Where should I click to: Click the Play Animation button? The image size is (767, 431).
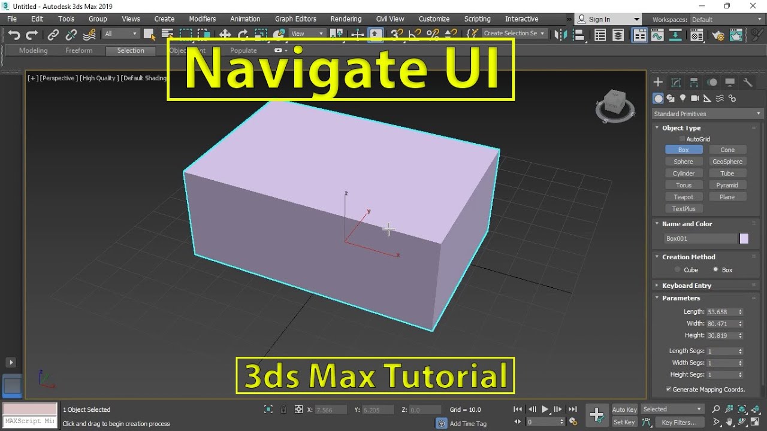click(545, 409)
